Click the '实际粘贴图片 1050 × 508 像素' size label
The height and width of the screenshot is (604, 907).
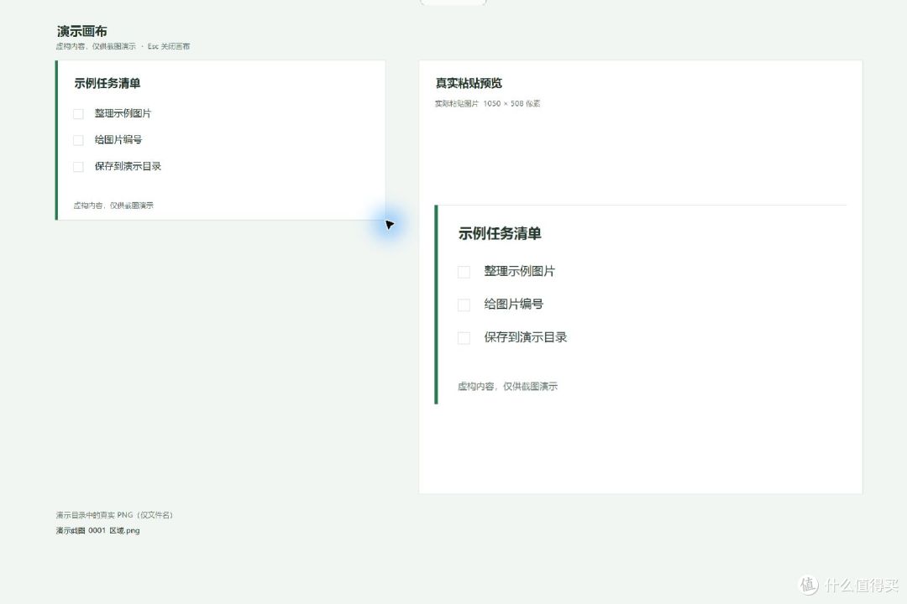click(x=488, y=103)
